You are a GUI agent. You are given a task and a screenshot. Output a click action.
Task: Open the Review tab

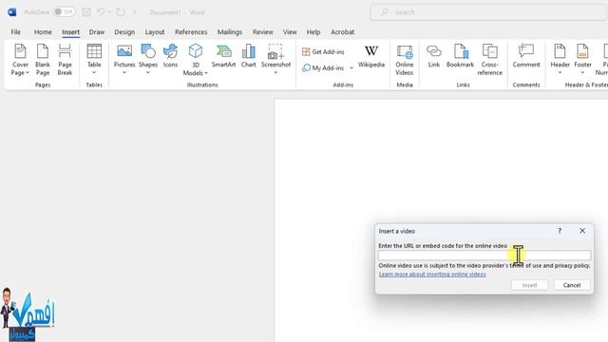tap(263, 32)
